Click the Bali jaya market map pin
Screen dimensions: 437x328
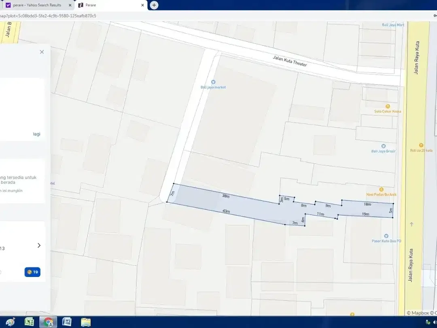[213, 82]
